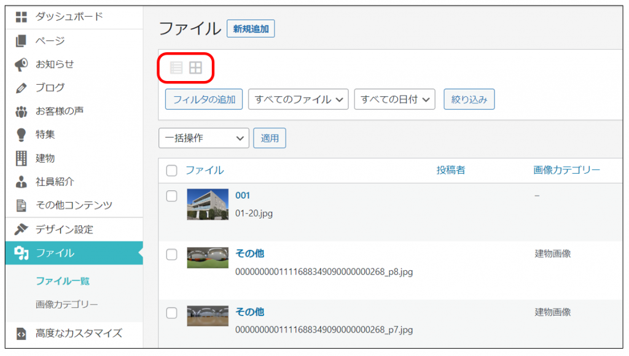Switch to grid view icon
This screenshot has height=356, width=629.
[x=195, y=68]
